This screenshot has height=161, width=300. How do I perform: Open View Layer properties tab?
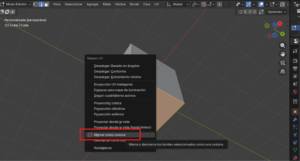pos(295,76)
